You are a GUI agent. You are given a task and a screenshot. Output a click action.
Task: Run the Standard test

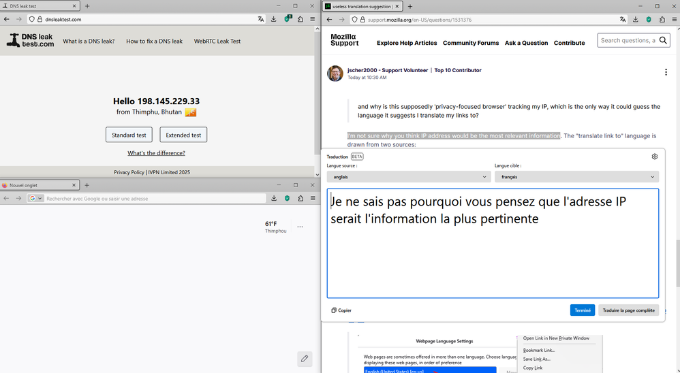pyautogui.click(x=129, y=135)
